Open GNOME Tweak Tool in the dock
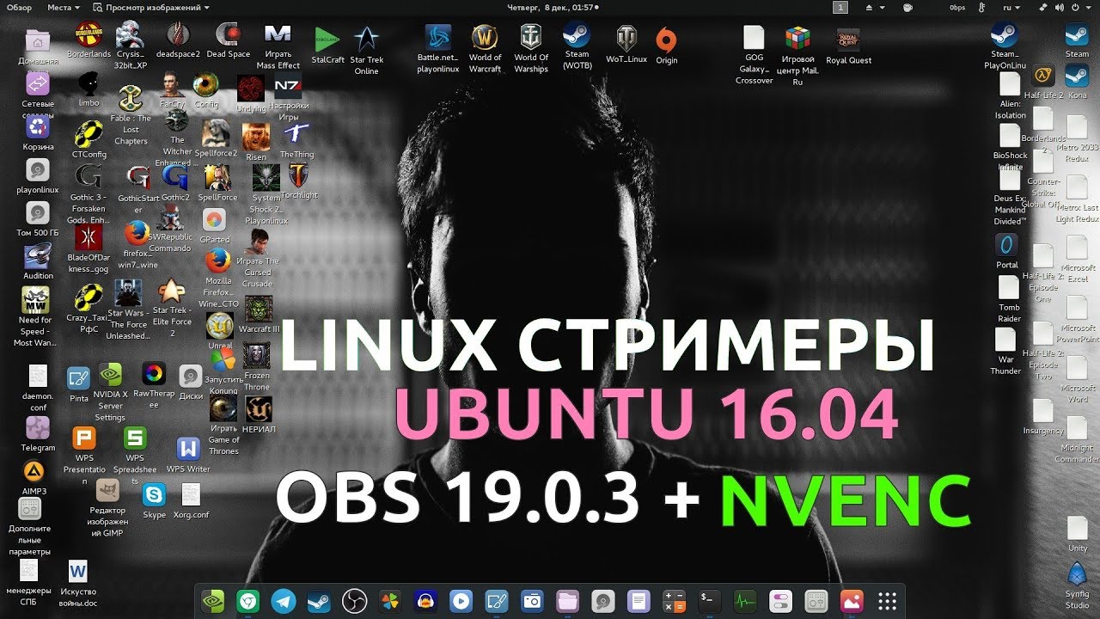1100x619 pixels. point(780,601)
